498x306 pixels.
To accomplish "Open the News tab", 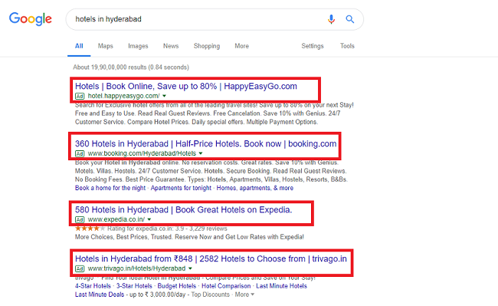I will tap(171, 46).
